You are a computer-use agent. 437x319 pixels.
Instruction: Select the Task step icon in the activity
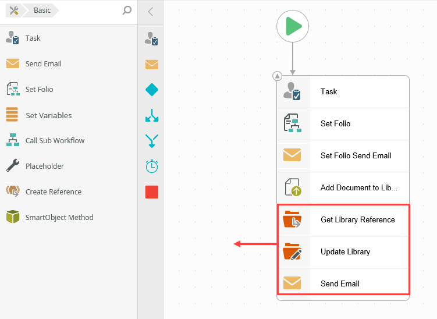tap(292, 91)
